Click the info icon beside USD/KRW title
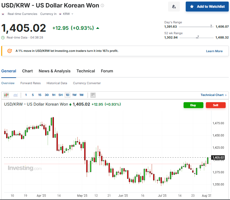Image resolution: width=230 pixels, height=200 pixels. pos(102,6)
